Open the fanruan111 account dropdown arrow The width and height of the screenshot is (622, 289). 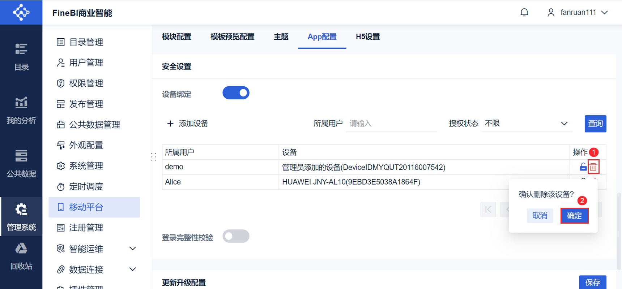coord(604,13)
